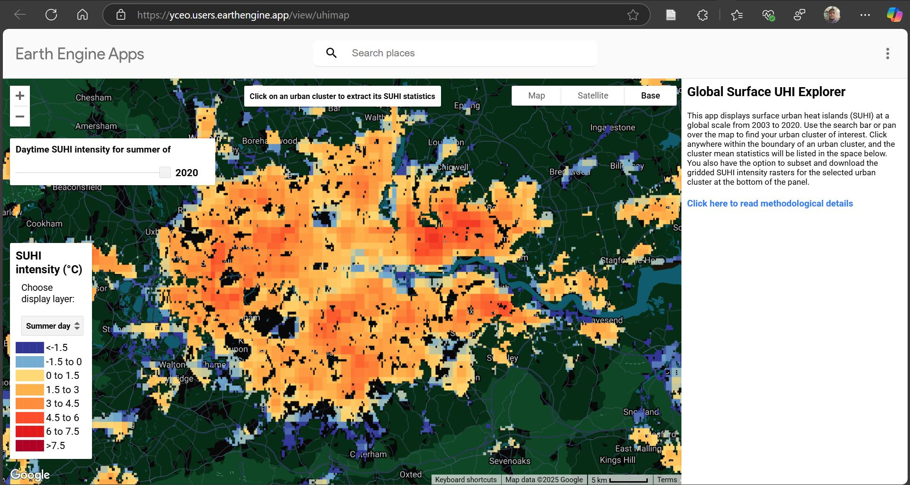This screenshot has height=485, width=910.
Task: Open the browser extensions puzzle icon
Action: pyautogui.click(x=702, y=15)
